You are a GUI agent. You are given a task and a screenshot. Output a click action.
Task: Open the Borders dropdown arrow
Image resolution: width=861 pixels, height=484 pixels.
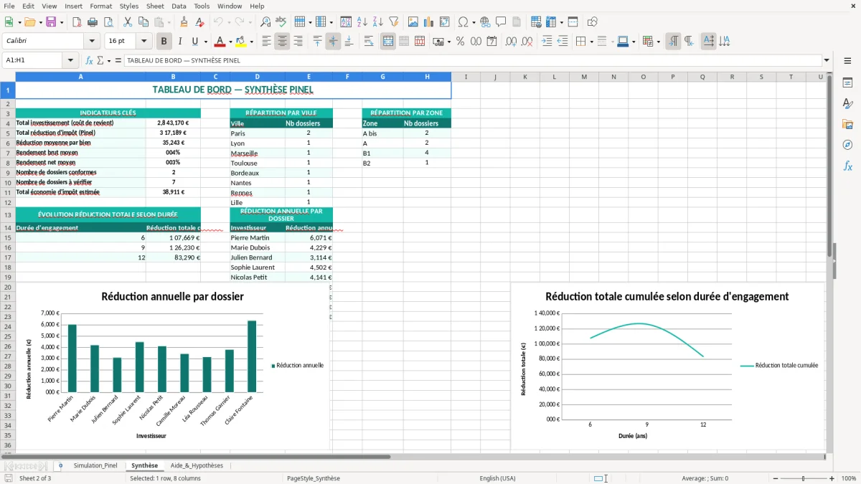click(591, 42)
